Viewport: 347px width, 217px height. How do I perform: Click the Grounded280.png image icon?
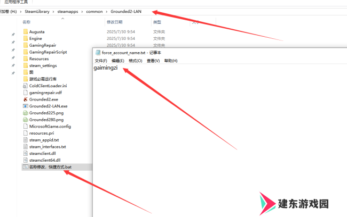coord(26,120)
